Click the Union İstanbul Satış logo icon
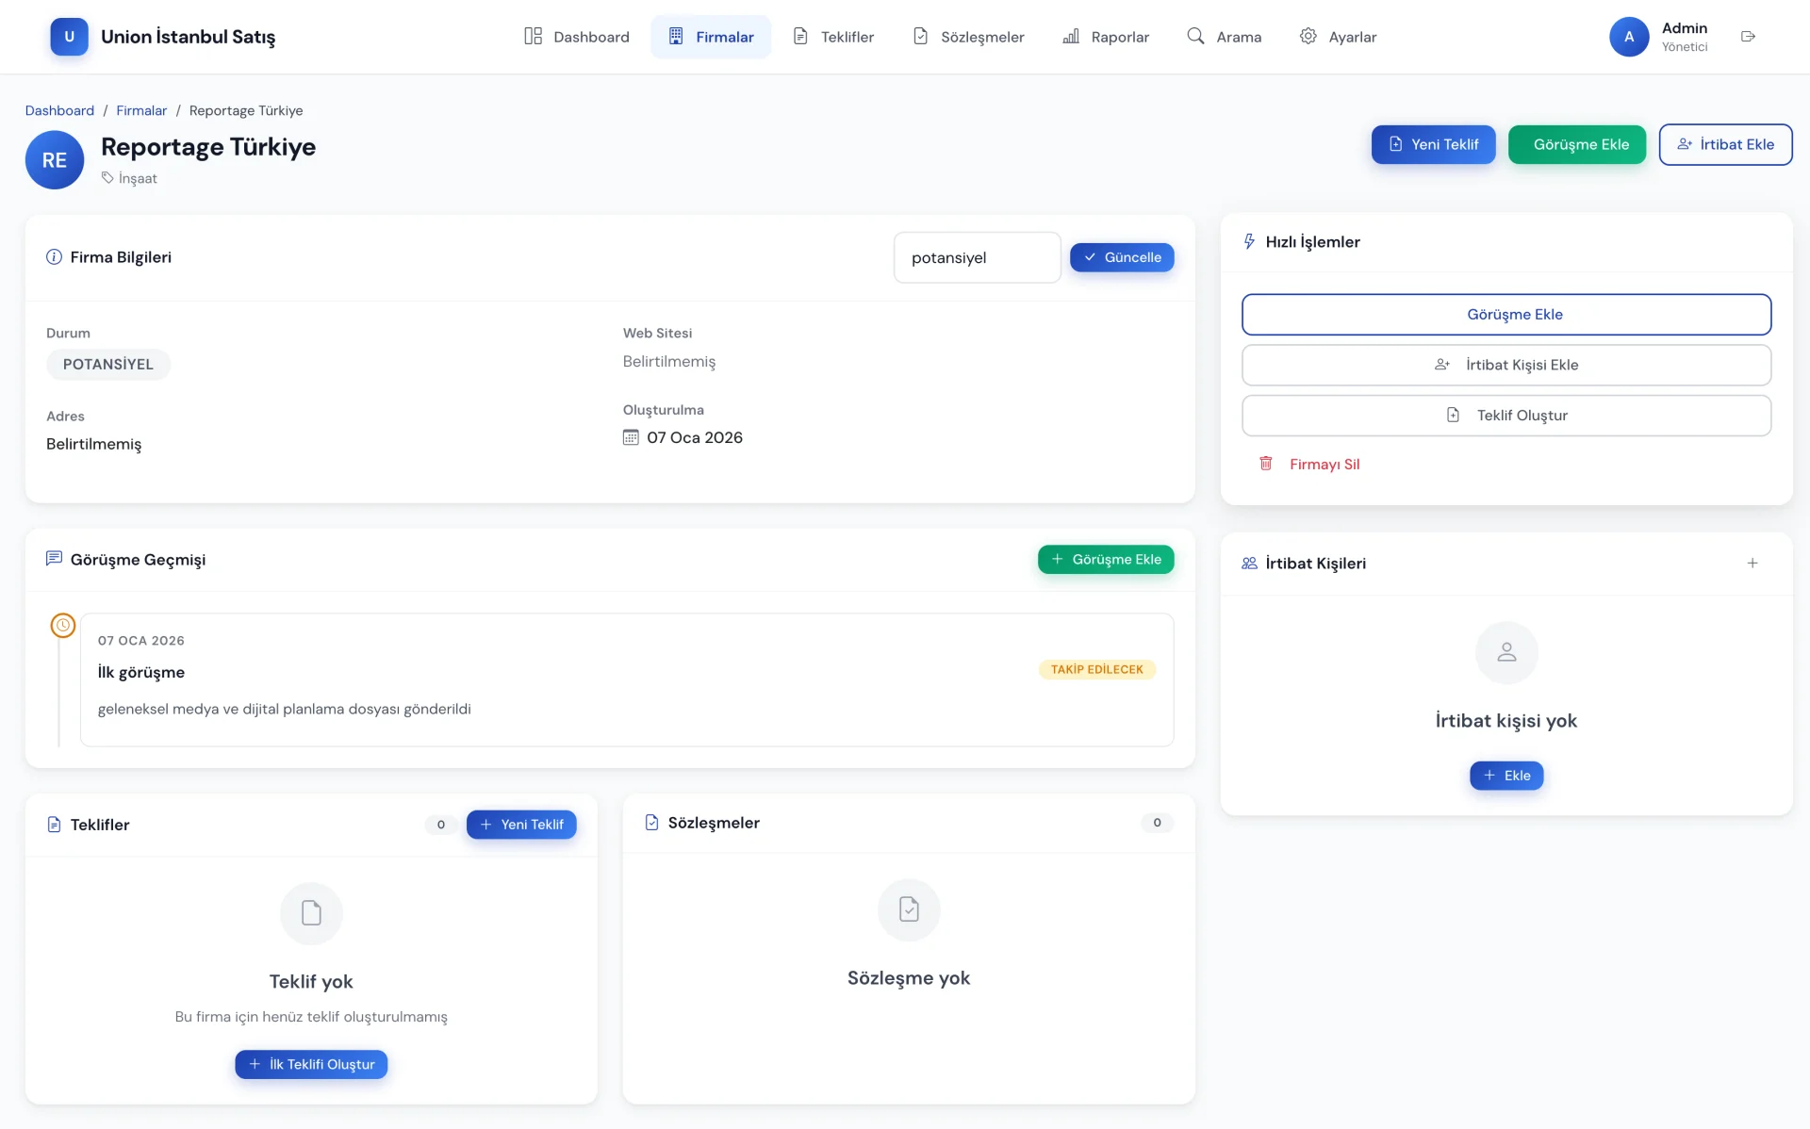The width and height of the screenshot is (1810, 1129). pos(69,37)
